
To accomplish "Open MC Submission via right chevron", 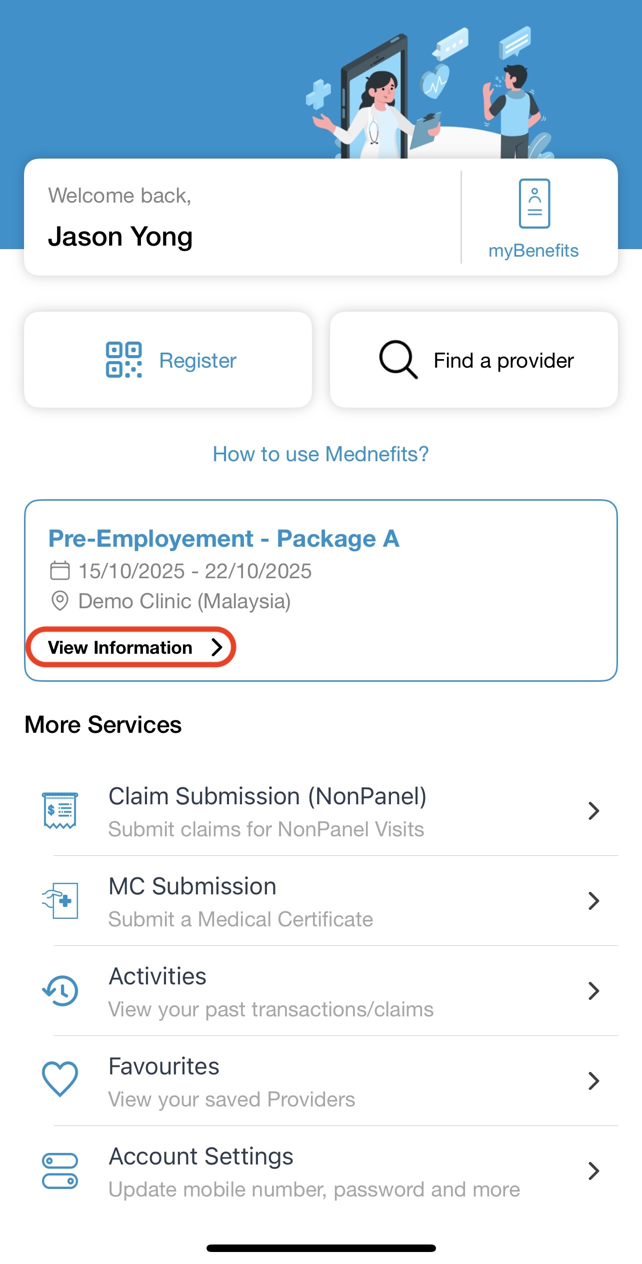I will (x=593, y=901).
